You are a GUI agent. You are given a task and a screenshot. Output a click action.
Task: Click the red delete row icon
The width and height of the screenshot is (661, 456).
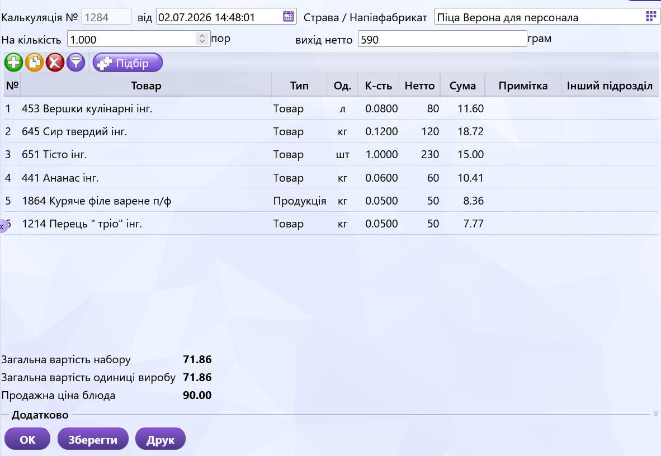pos(55,63)
